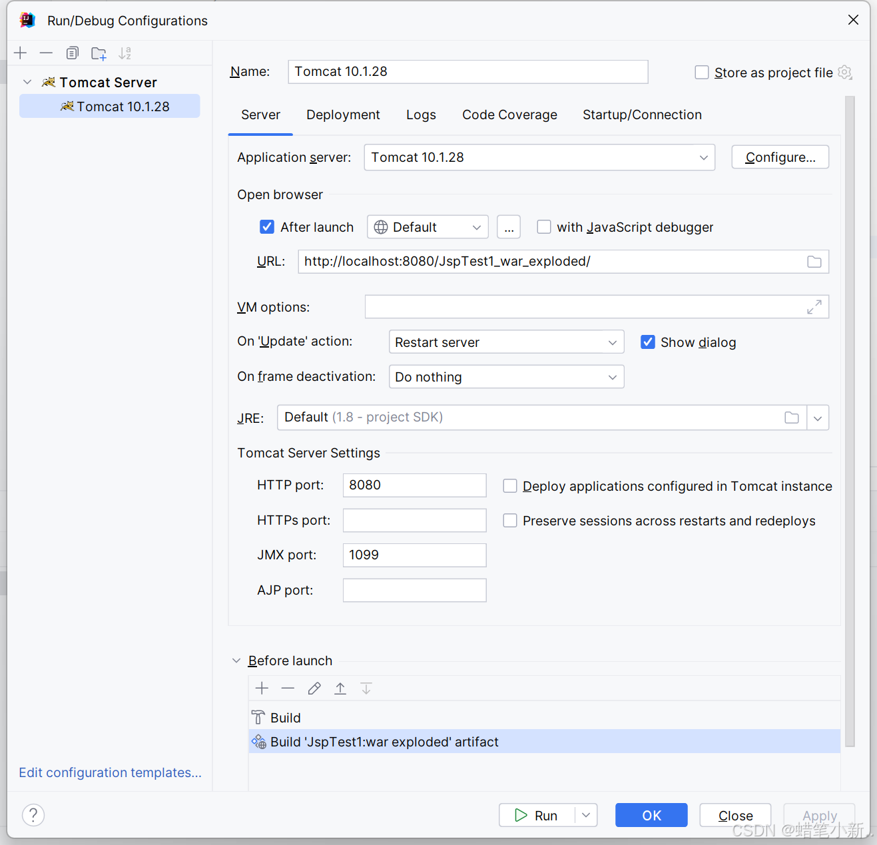Sort configurations alphabetically
The width and height of the screenshot is (877, 845).
[125, 53]
